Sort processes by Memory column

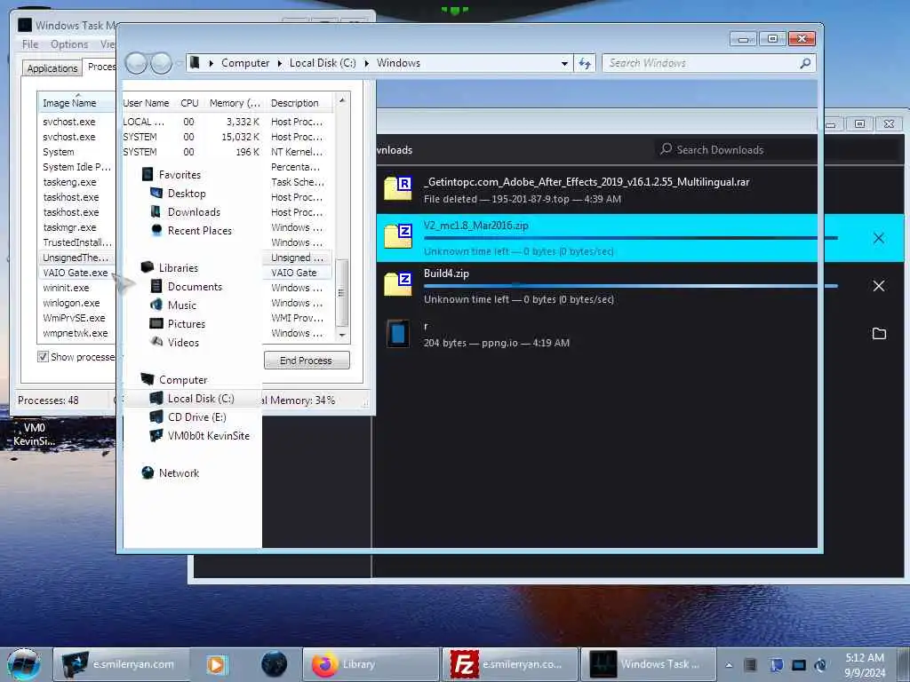(235, 103)
